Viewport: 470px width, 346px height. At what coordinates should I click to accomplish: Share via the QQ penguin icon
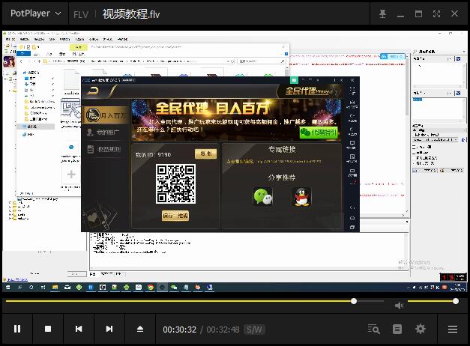point(301,196)
